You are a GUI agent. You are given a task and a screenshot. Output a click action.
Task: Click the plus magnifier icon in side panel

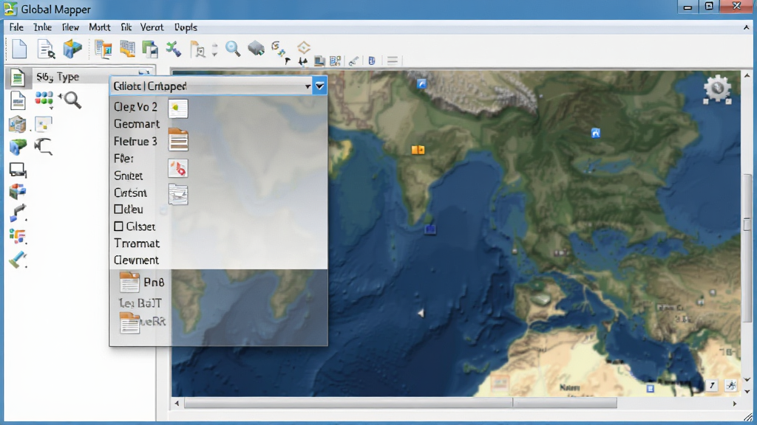(70, 100)
